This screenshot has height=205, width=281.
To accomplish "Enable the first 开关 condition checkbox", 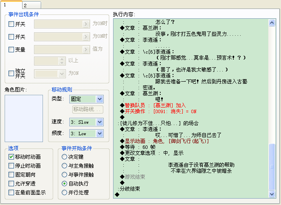I will pos(11,24).
